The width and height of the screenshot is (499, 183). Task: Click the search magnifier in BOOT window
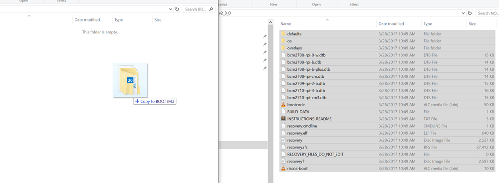click(211, 9)
